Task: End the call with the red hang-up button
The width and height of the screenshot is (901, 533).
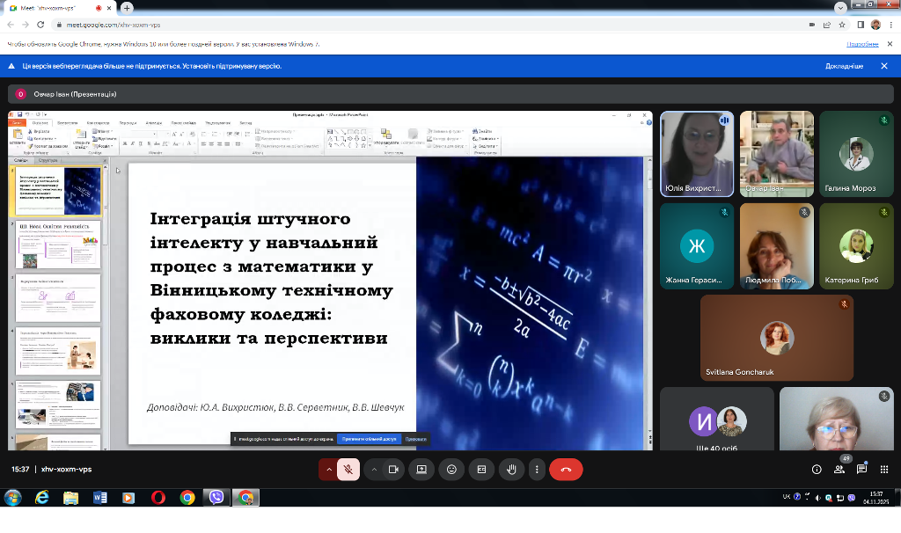Action: pyautogui.click(x=566, y=470)
